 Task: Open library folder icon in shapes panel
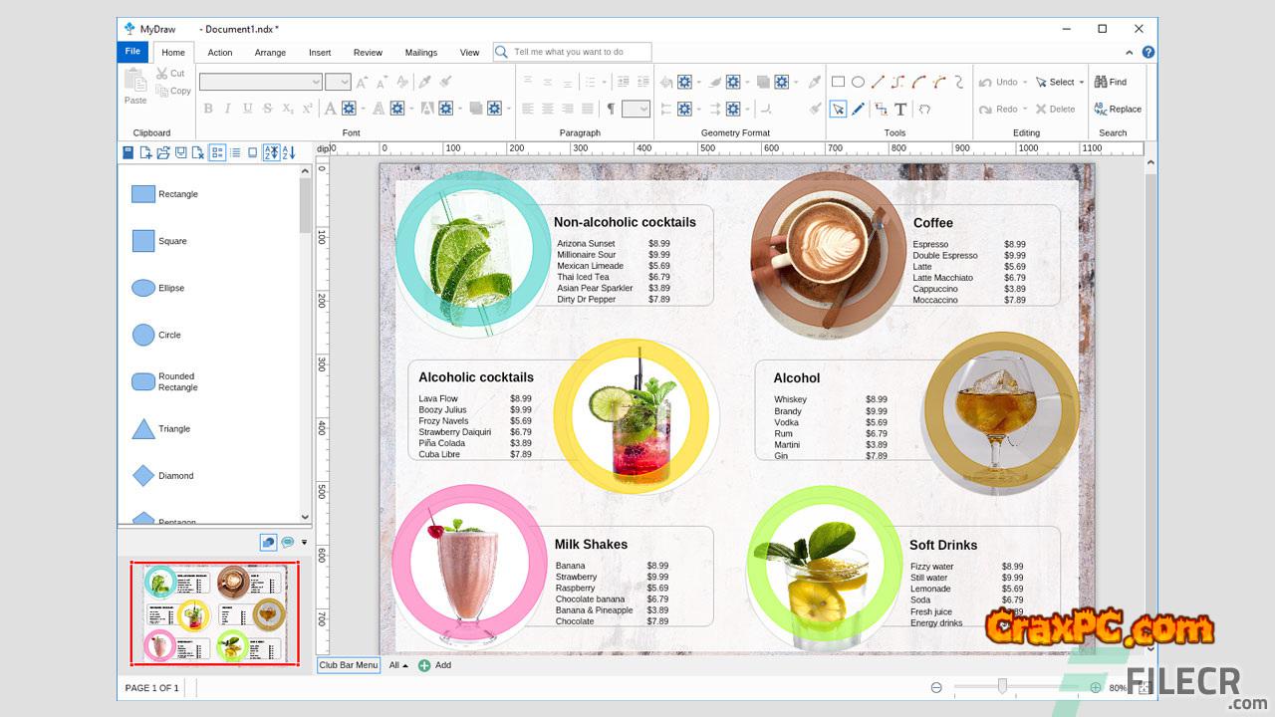(163, 152)
